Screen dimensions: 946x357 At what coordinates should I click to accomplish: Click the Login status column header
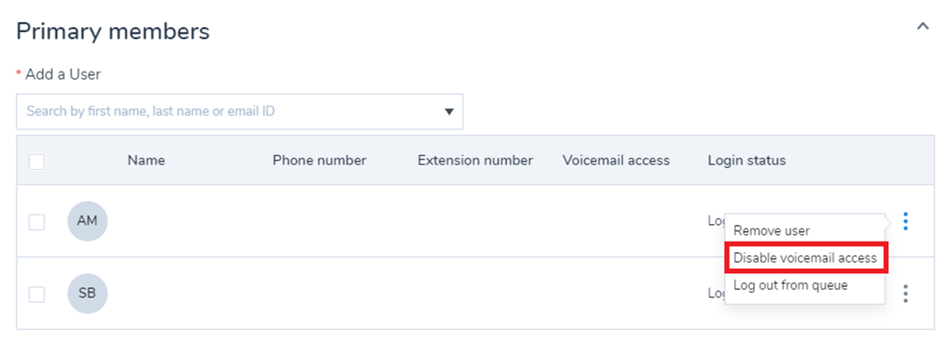[747, 160]
